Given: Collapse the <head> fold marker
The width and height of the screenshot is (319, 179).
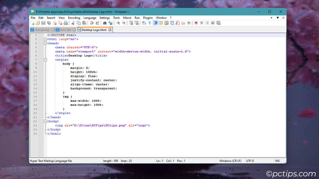Looking at the screenshot, I should pos(45,43).
